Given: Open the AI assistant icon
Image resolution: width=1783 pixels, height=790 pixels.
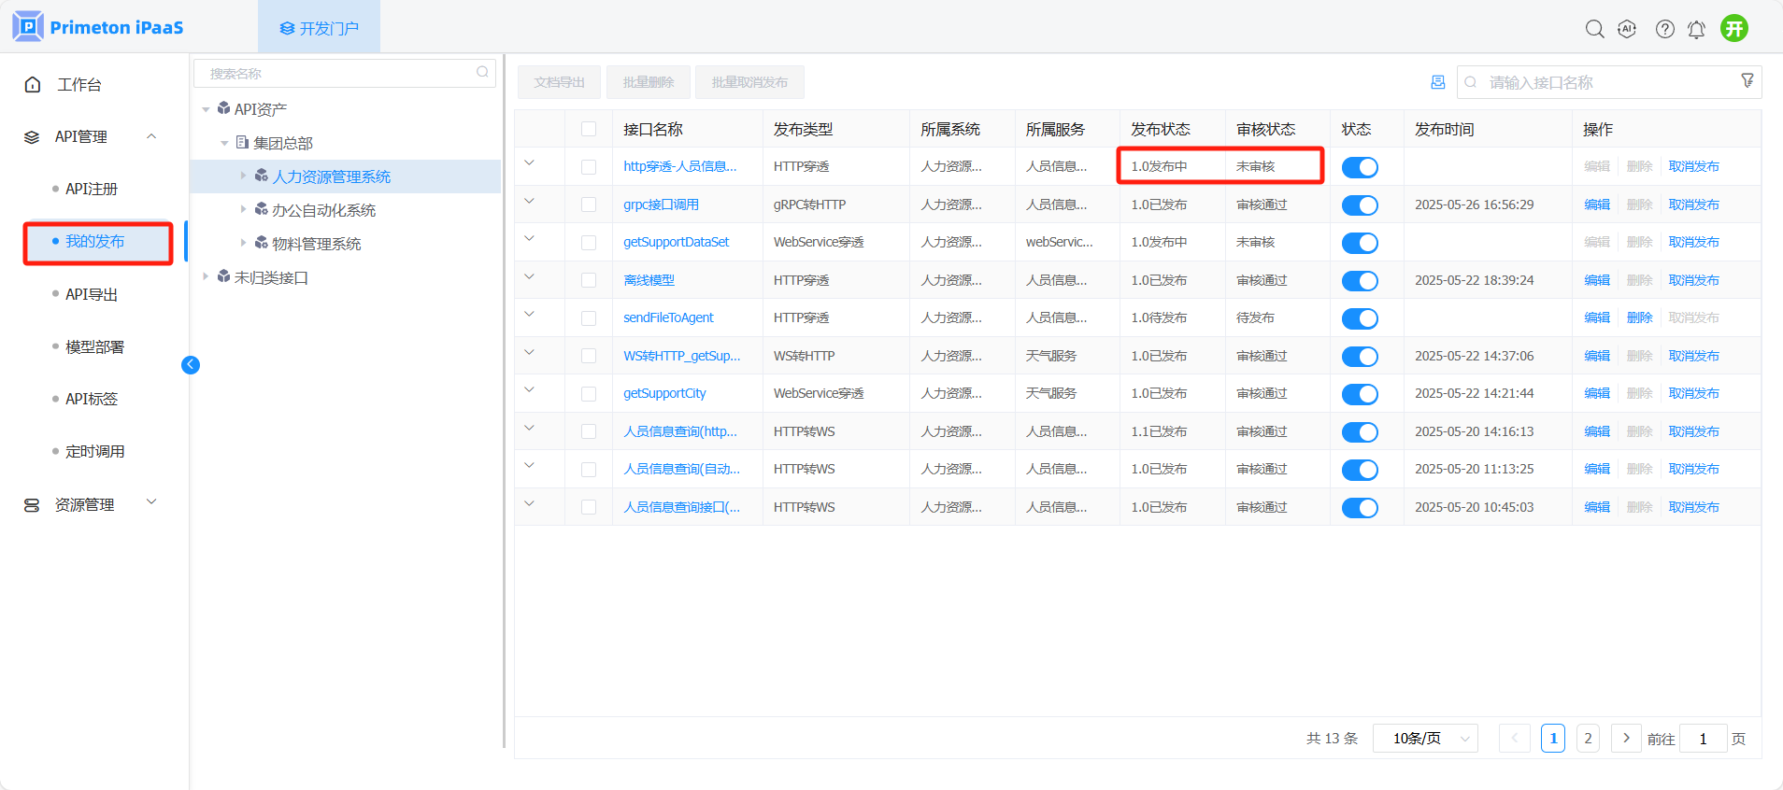Looking at the screenshot, I should [1627, 29].
